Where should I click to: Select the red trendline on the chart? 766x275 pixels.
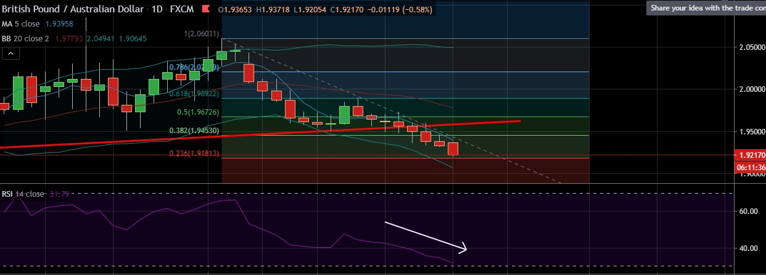tap(259, 134)
